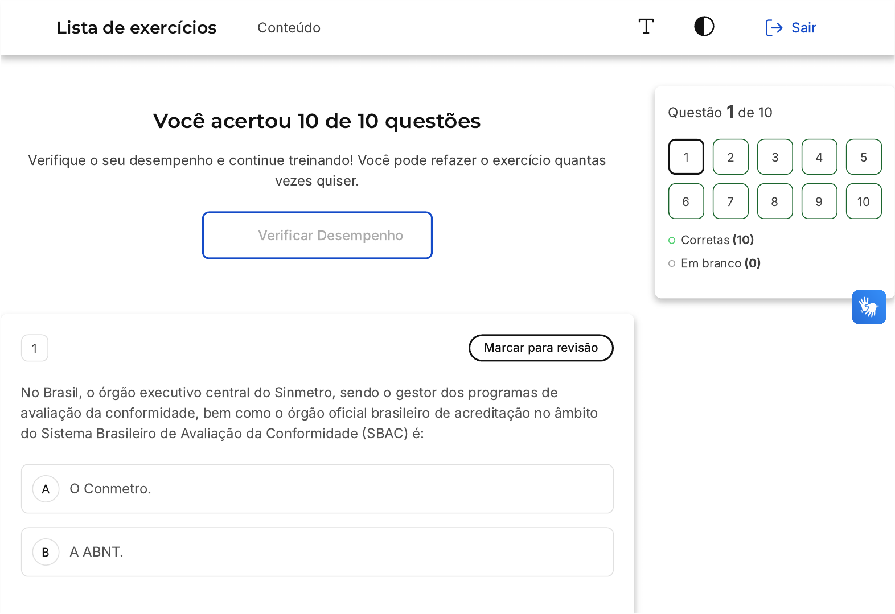Viewport: 895px width, 614px height.
Task: Click the Sair logout arrow icon
Action: [774, 28]
